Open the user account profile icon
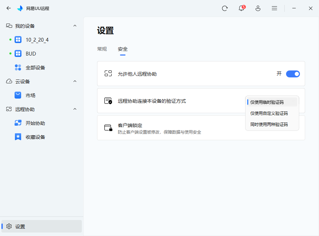The width and height of the screenshot is (319, 236). [x=258, y=8]
